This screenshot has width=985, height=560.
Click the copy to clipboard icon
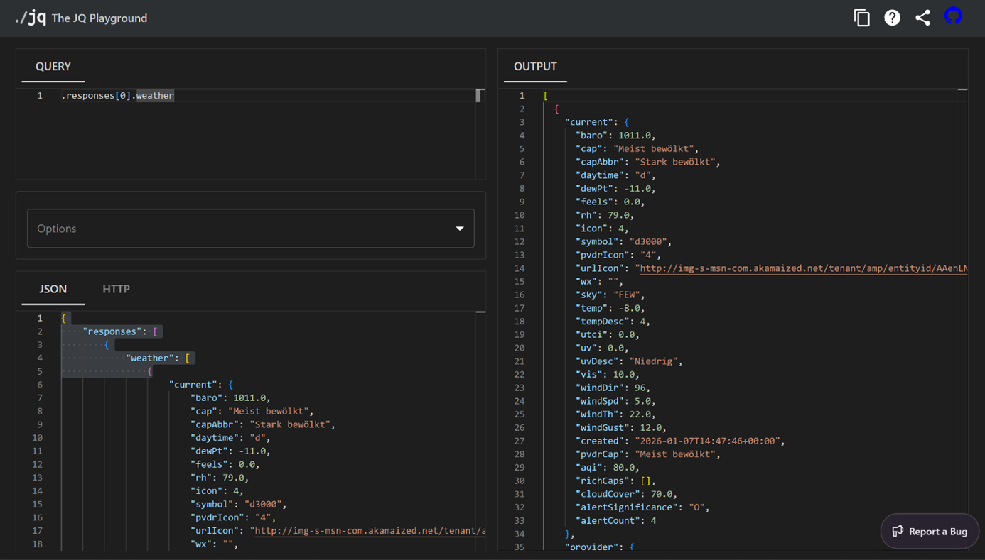[861, 18]
